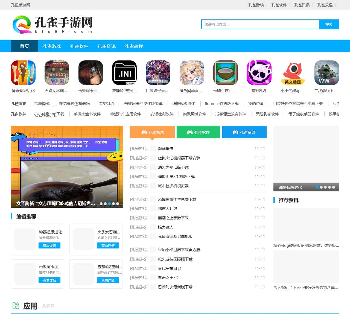Click 孔雀教程 in the gray top strip
Viewport: 350px width, 319px height.
tap(325, 5)
